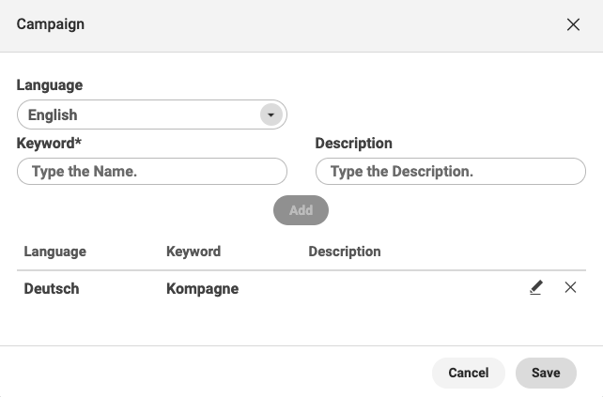Click the Campaign dialog title
Image resolution: width=603 pixels, height=397 pixels.
pos(51,24)
